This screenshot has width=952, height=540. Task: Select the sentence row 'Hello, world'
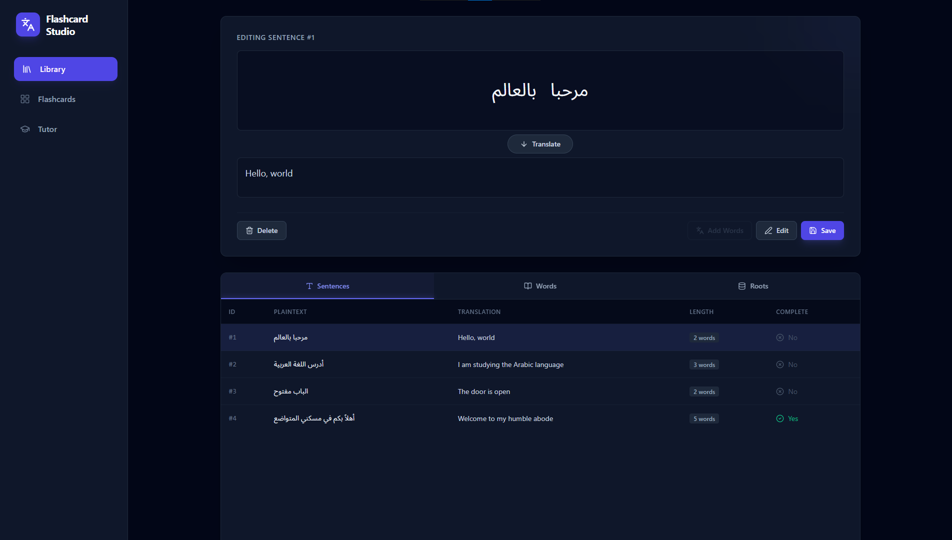pos(540,337)
